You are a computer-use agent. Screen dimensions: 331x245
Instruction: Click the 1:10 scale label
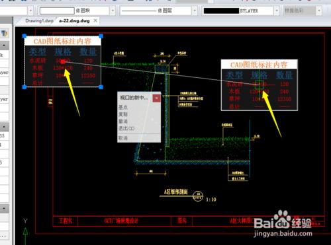click(x=211, y=199)
